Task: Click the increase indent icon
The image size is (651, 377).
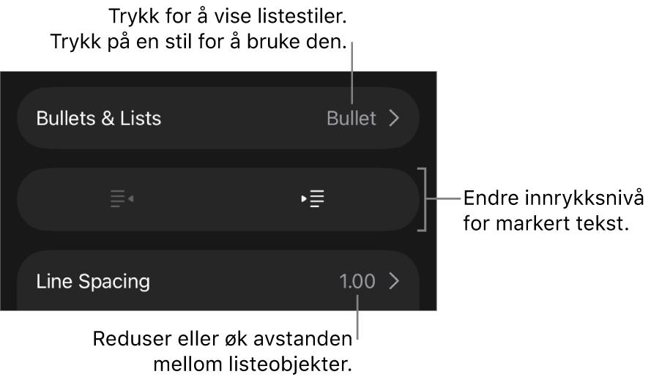Action: [x=313, y=198]
